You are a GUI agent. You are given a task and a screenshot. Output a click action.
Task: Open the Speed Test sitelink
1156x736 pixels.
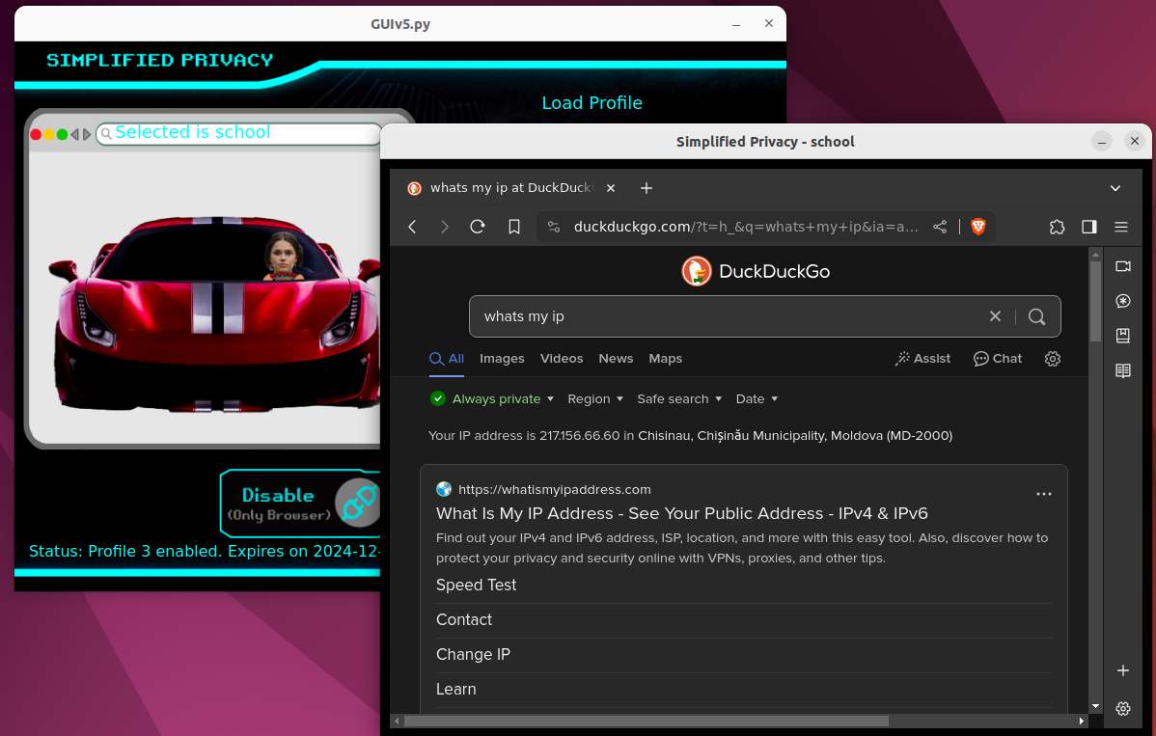point(477,585)
